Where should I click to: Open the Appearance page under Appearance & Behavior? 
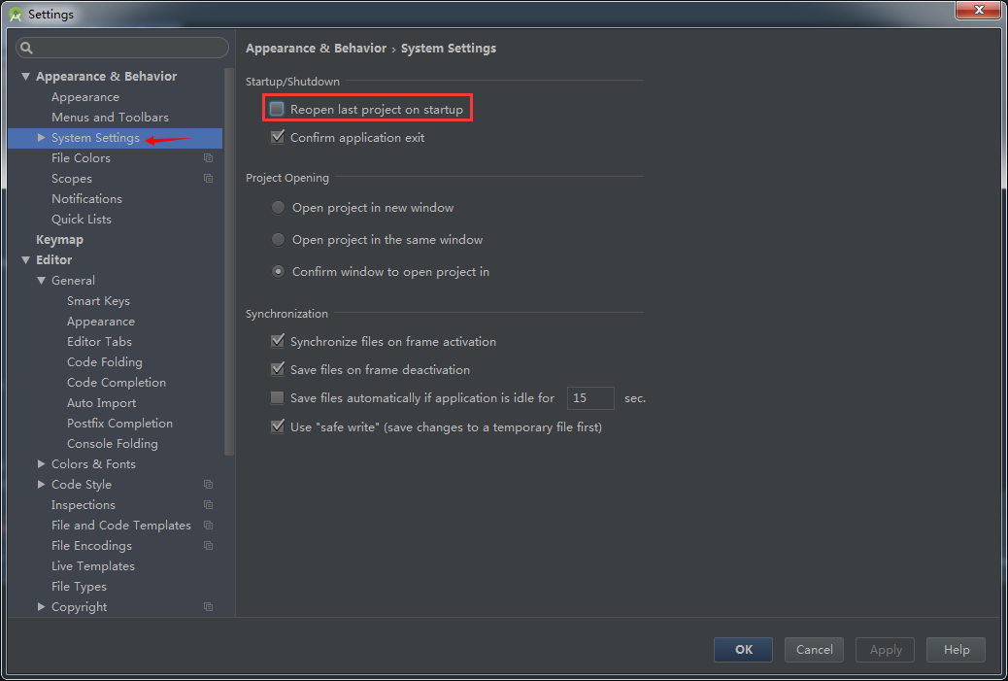(85, 96)
